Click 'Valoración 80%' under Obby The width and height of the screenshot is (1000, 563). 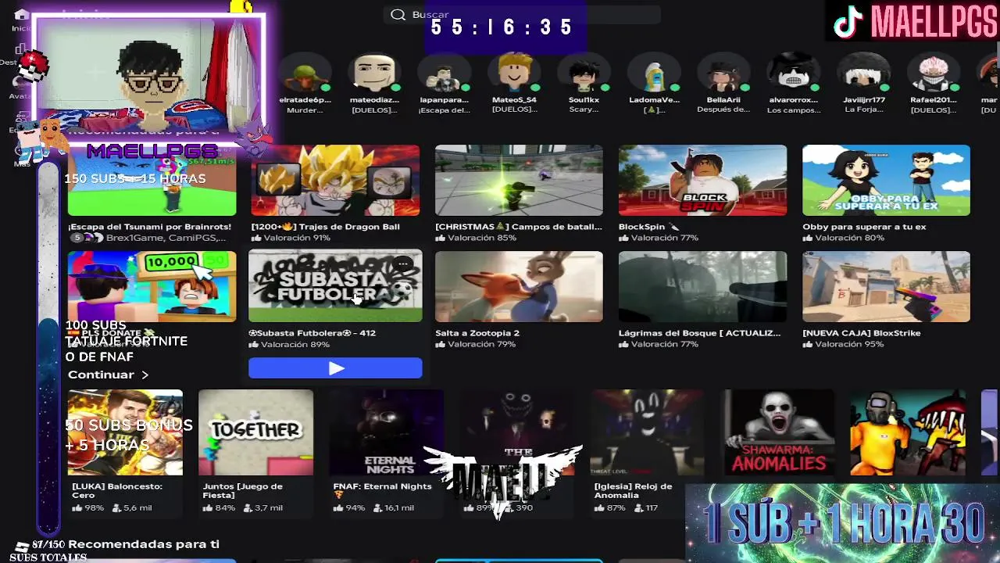click(848, 238)
